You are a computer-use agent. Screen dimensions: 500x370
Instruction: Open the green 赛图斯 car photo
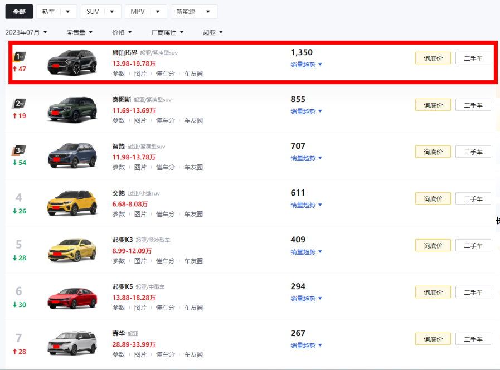pyautogui.click(x=72, y=109)
